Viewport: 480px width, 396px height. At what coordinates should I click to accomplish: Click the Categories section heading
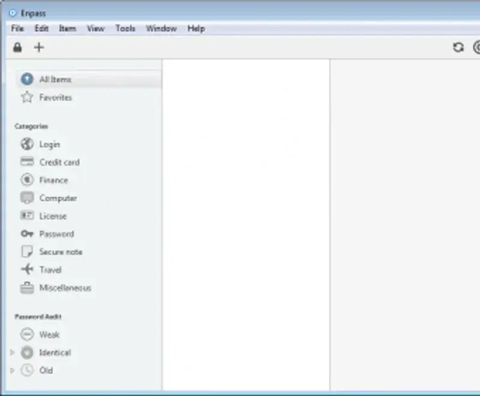31,126
